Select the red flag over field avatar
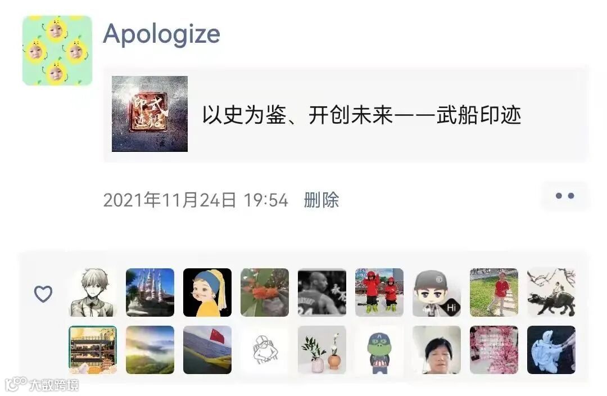 pos(207,350)
